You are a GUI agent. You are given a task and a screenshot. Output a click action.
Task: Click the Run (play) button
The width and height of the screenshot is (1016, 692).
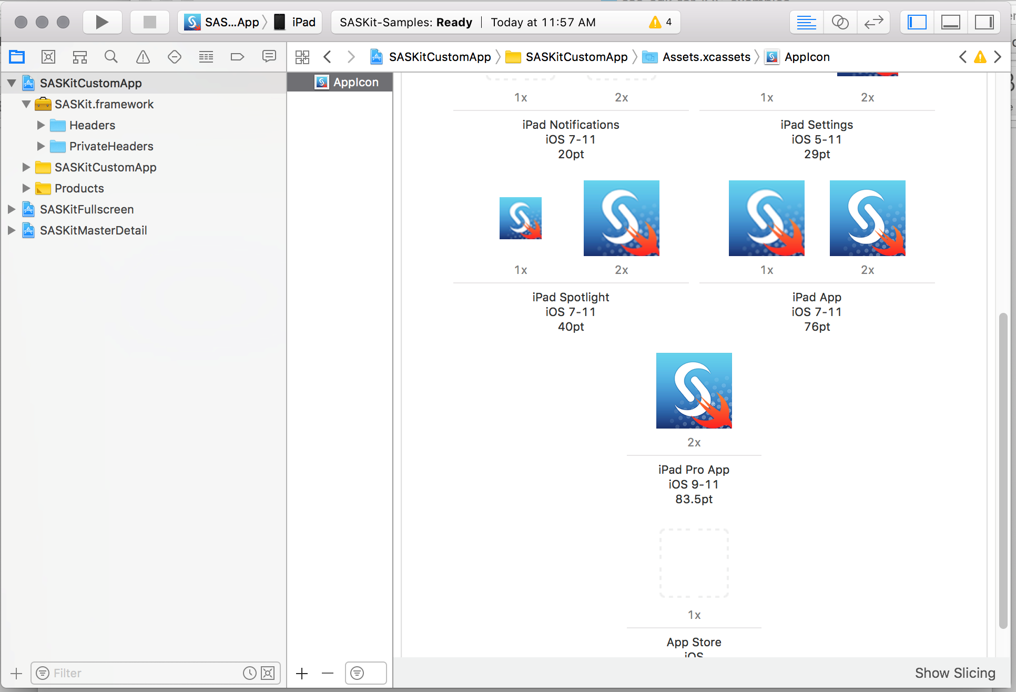(x=102, y=22)
